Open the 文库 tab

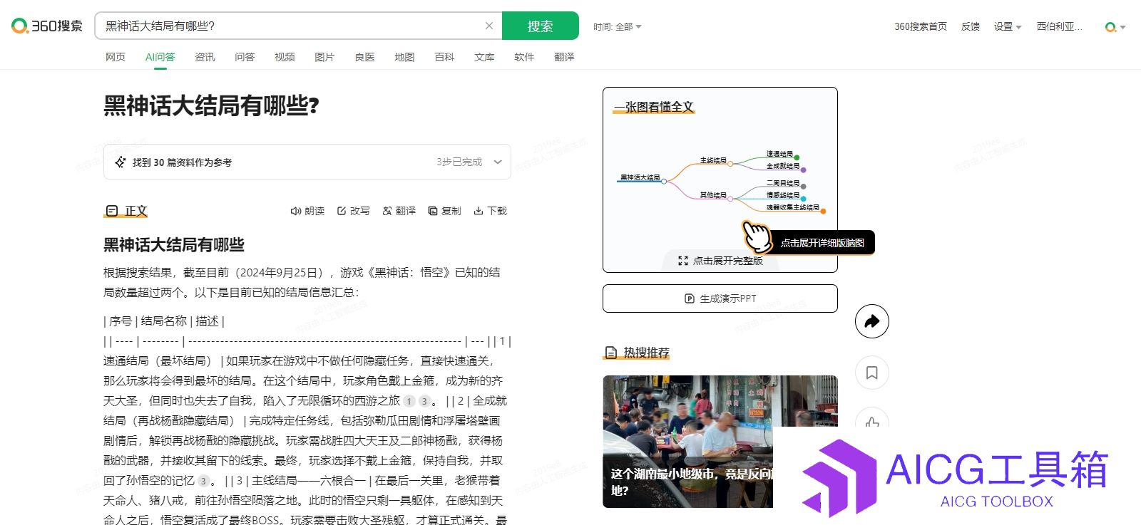point(484,57)
